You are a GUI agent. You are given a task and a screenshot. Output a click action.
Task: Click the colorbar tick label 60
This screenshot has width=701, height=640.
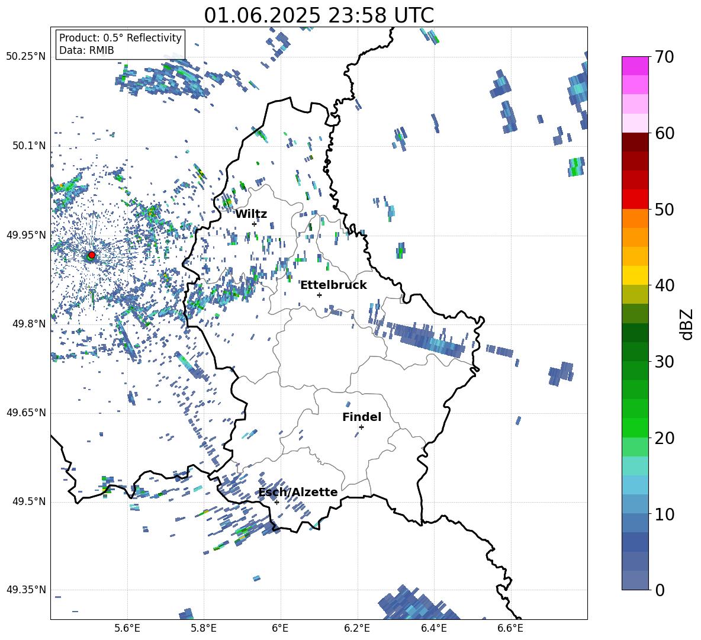point(664,133)
